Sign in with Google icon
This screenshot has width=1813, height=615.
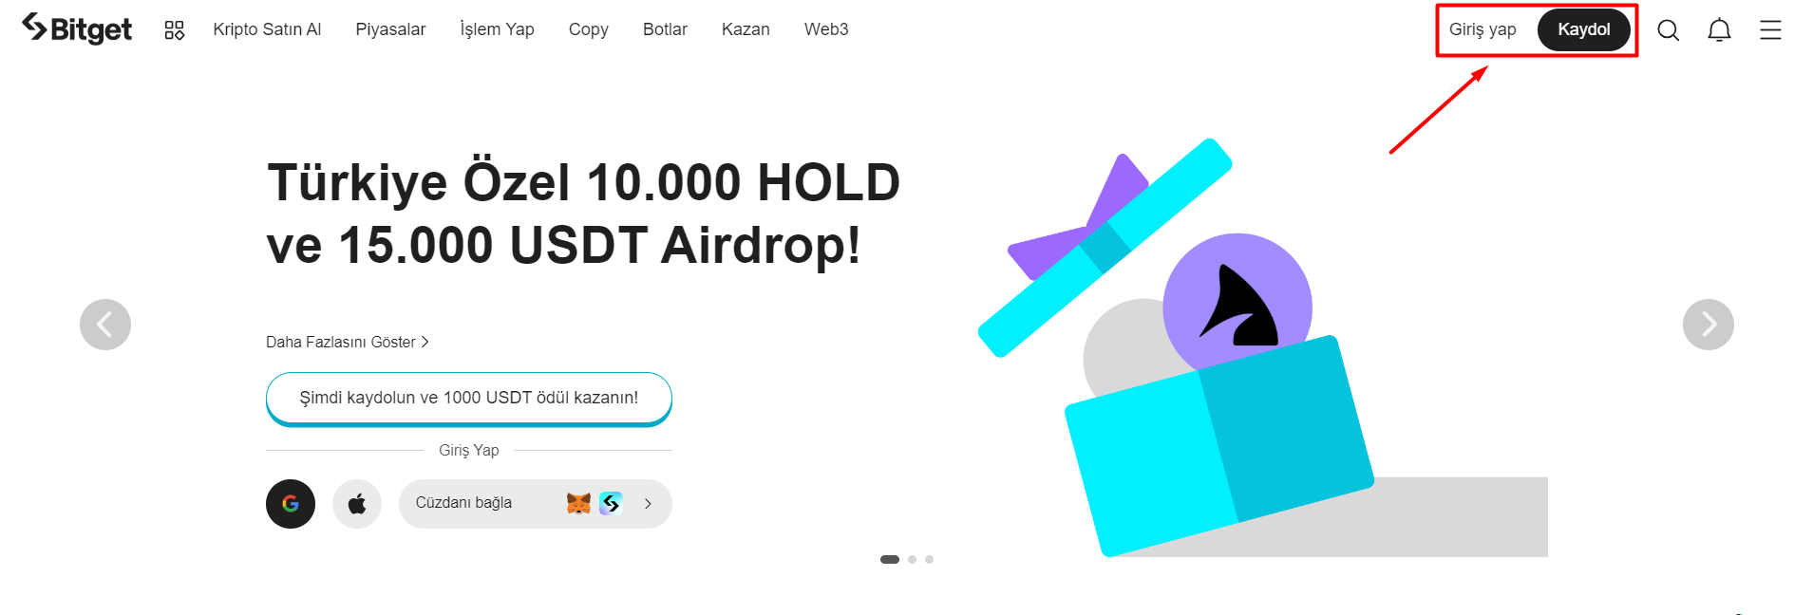[x=291, y=504]
